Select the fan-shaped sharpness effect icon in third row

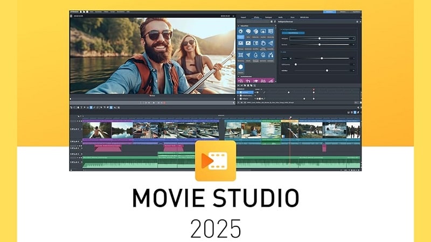[x=248, y=55]
